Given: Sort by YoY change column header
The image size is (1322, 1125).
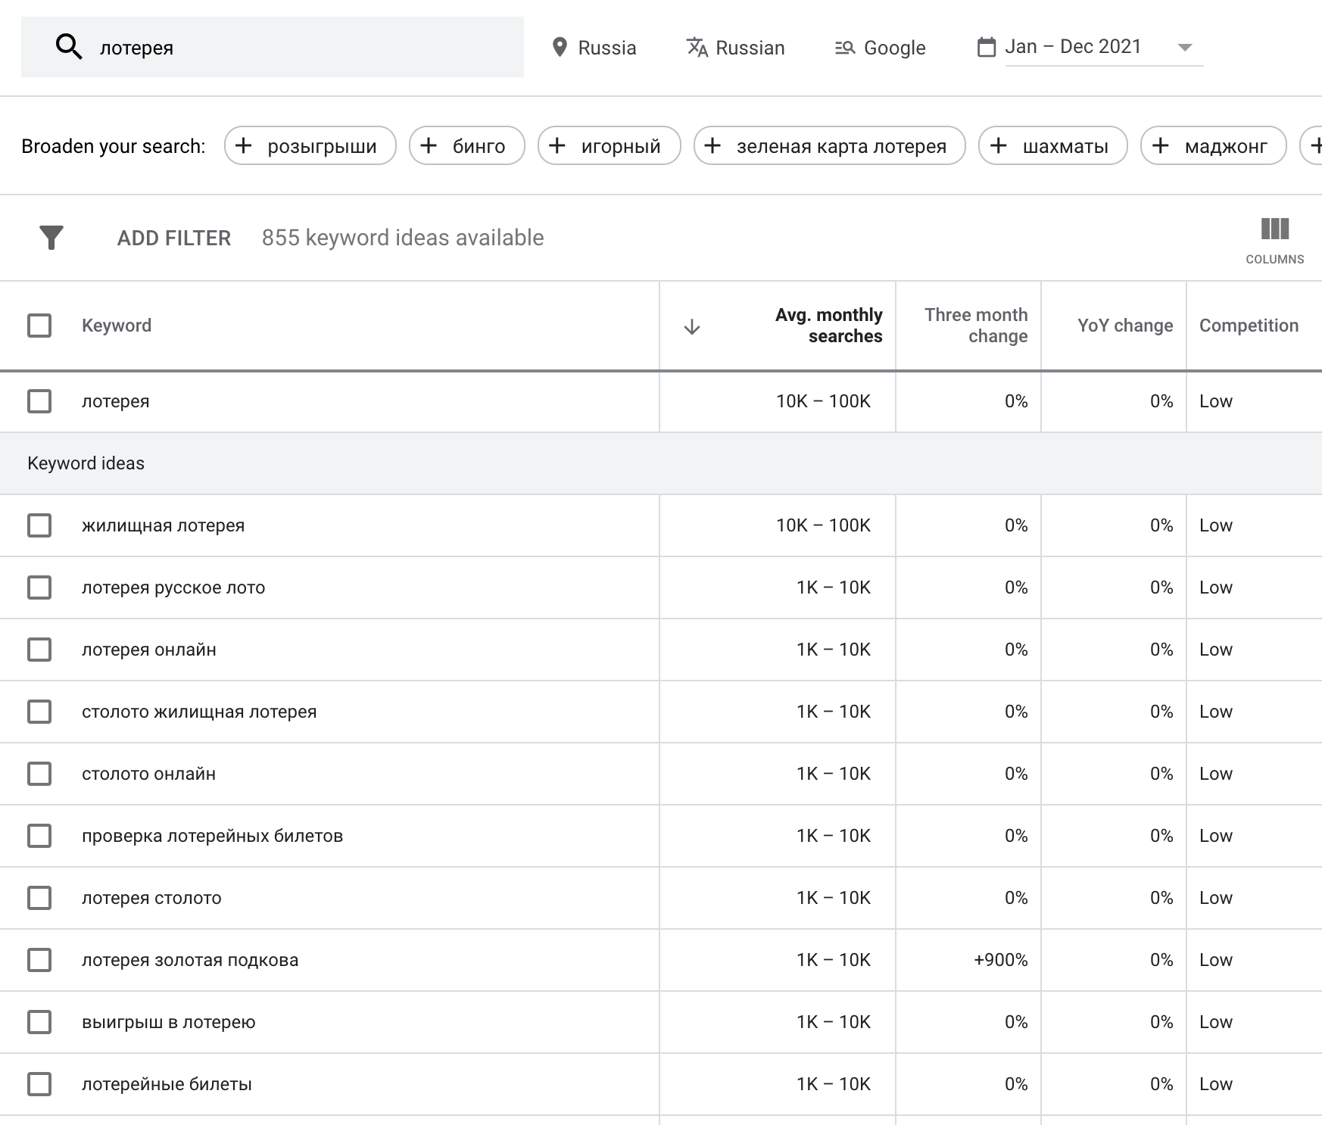Looking at the screenshot, I should [x=1125, y=326].
